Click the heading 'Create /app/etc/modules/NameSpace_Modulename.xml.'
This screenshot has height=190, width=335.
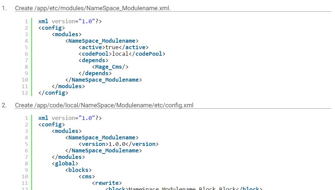[93, 8]
